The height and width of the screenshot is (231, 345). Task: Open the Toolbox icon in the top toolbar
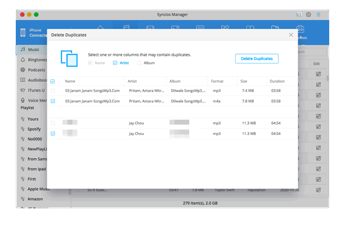300,29
